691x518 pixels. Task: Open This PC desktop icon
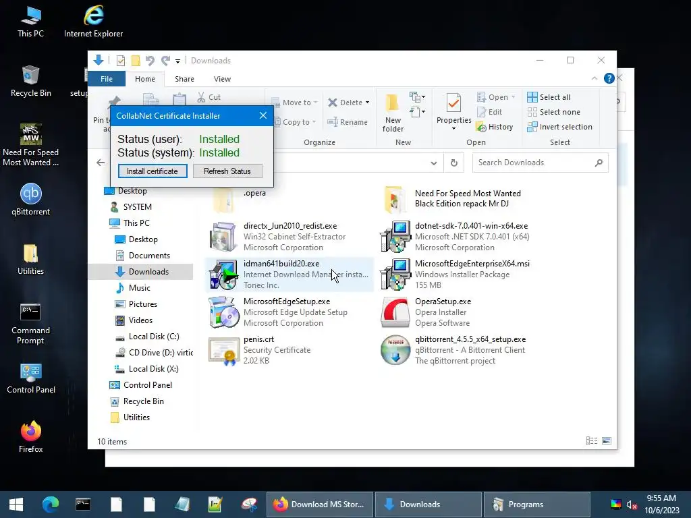pyautogui.click(x=31, y=22)
